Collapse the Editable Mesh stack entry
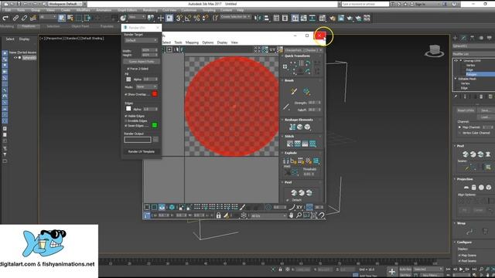 pos(456,79)
